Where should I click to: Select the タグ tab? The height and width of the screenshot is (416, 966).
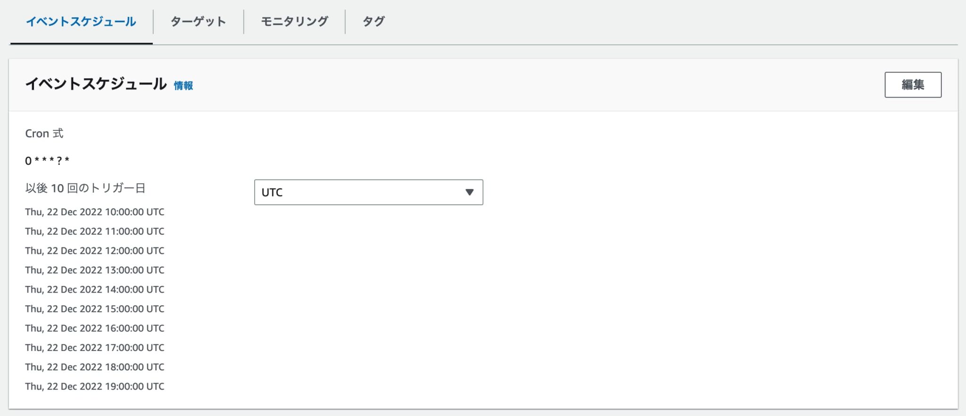tap(372, 21)
